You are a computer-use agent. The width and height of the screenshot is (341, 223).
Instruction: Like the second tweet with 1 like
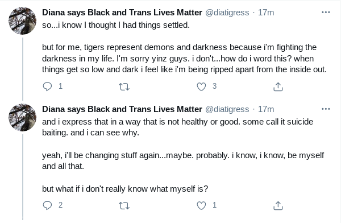click(201, 205)
